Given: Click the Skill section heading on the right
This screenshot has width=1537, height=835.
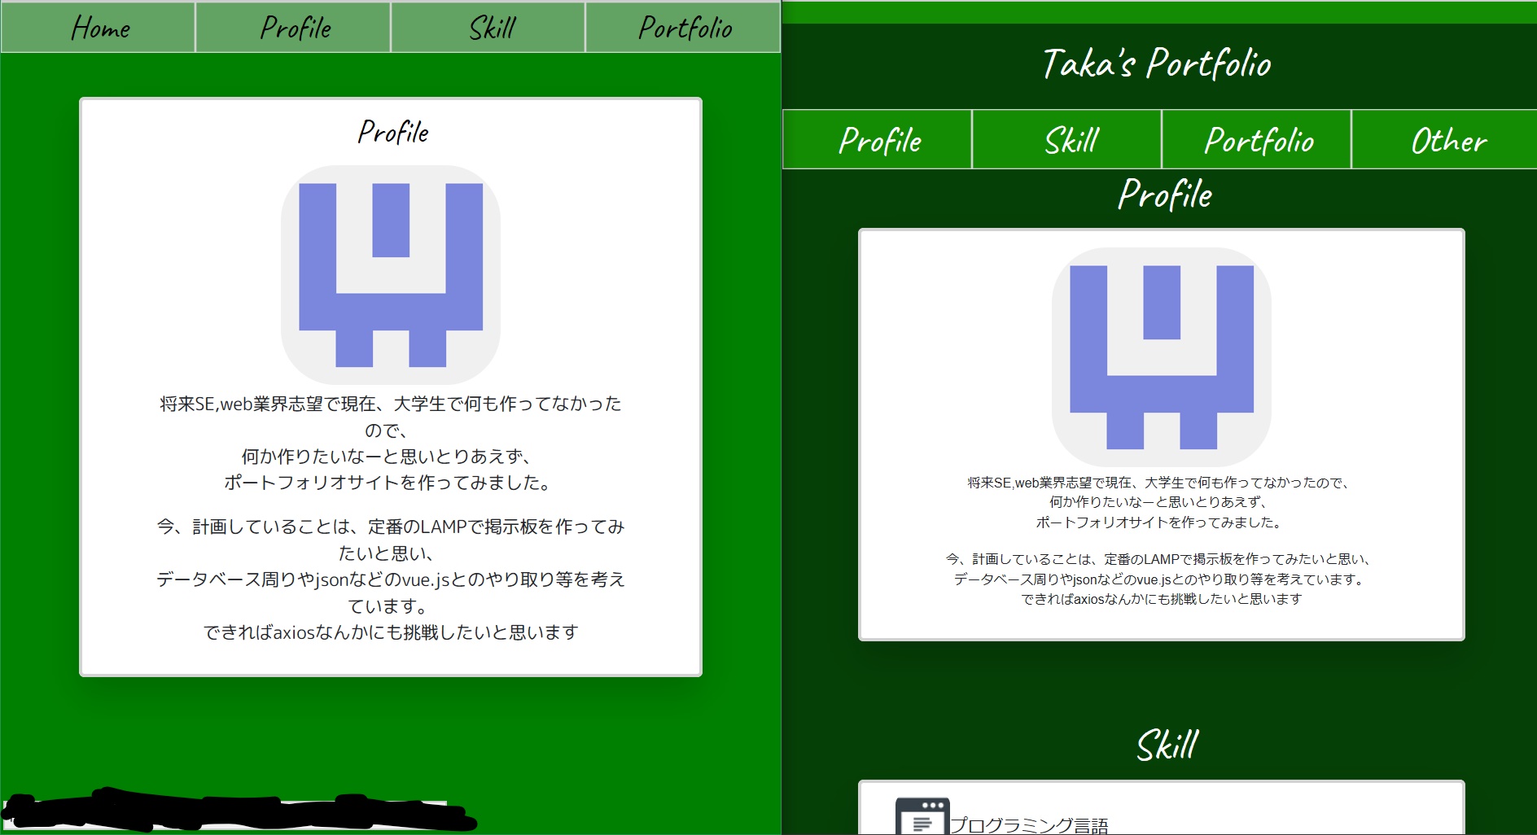Looking at the screenshot, I should point(1167,743).
